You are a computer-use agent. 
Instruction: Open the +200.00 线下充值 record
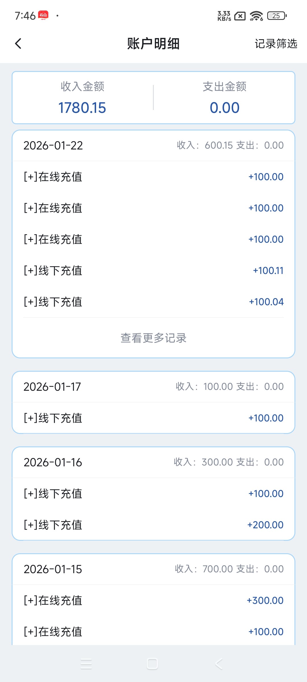click(153, 525)
